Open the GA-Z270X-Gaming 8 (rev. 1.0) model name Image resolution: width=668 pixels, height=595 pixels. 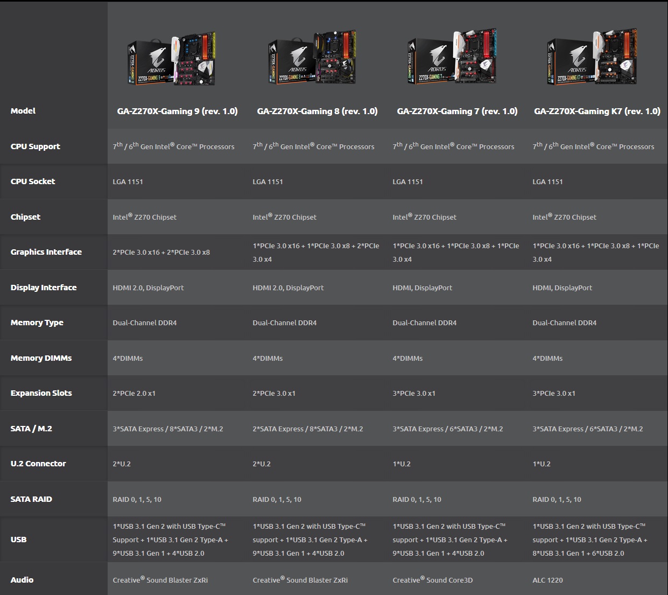pyautogui.click(x=317, y=111)
